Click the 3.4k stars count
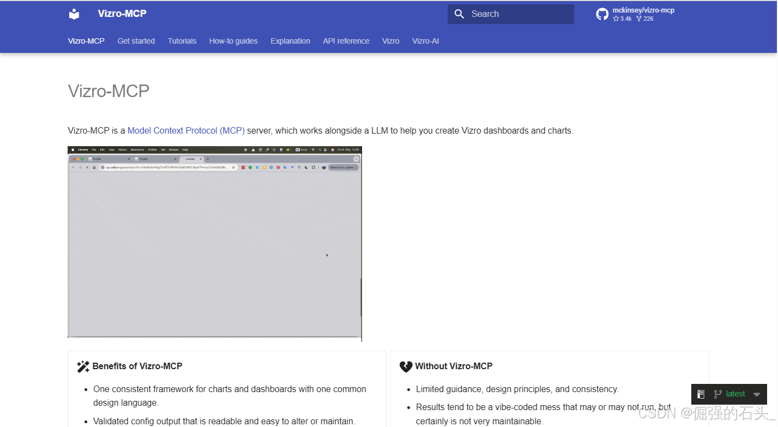 pos(622,19)
